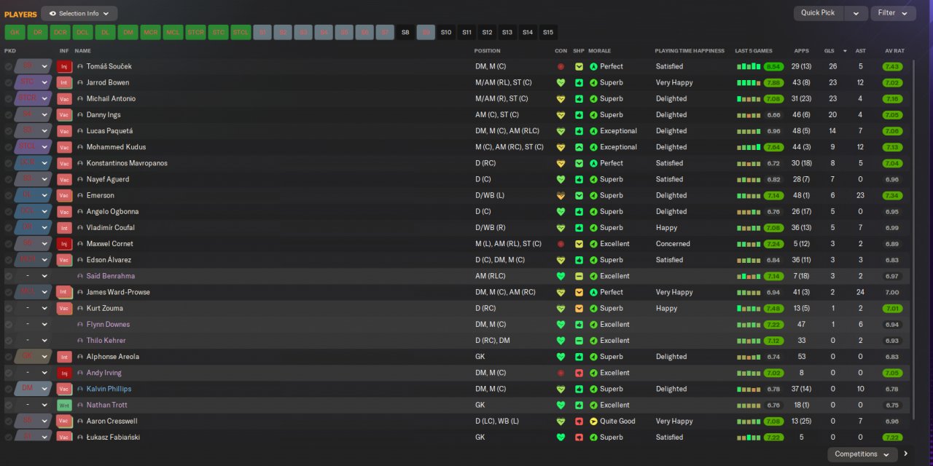This screenshot has height=466, width=933.
Task: Click the next arrow beside Competitions
Action: [906, 454]
